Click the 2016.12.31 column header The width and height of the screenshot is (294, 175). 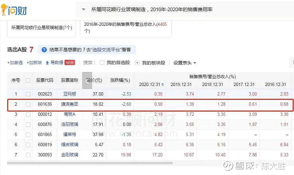(x=275, y=85)
